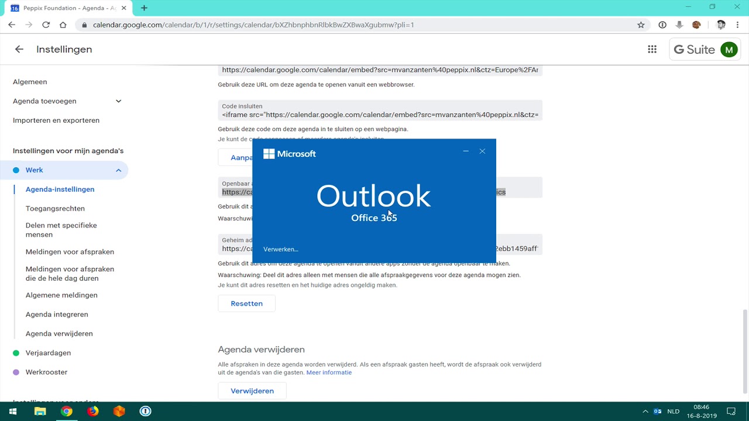The height and width of the screenshot is (421, 749).
Task: Open 1Password from the taskbar
Action: click(x=146, y=411)
